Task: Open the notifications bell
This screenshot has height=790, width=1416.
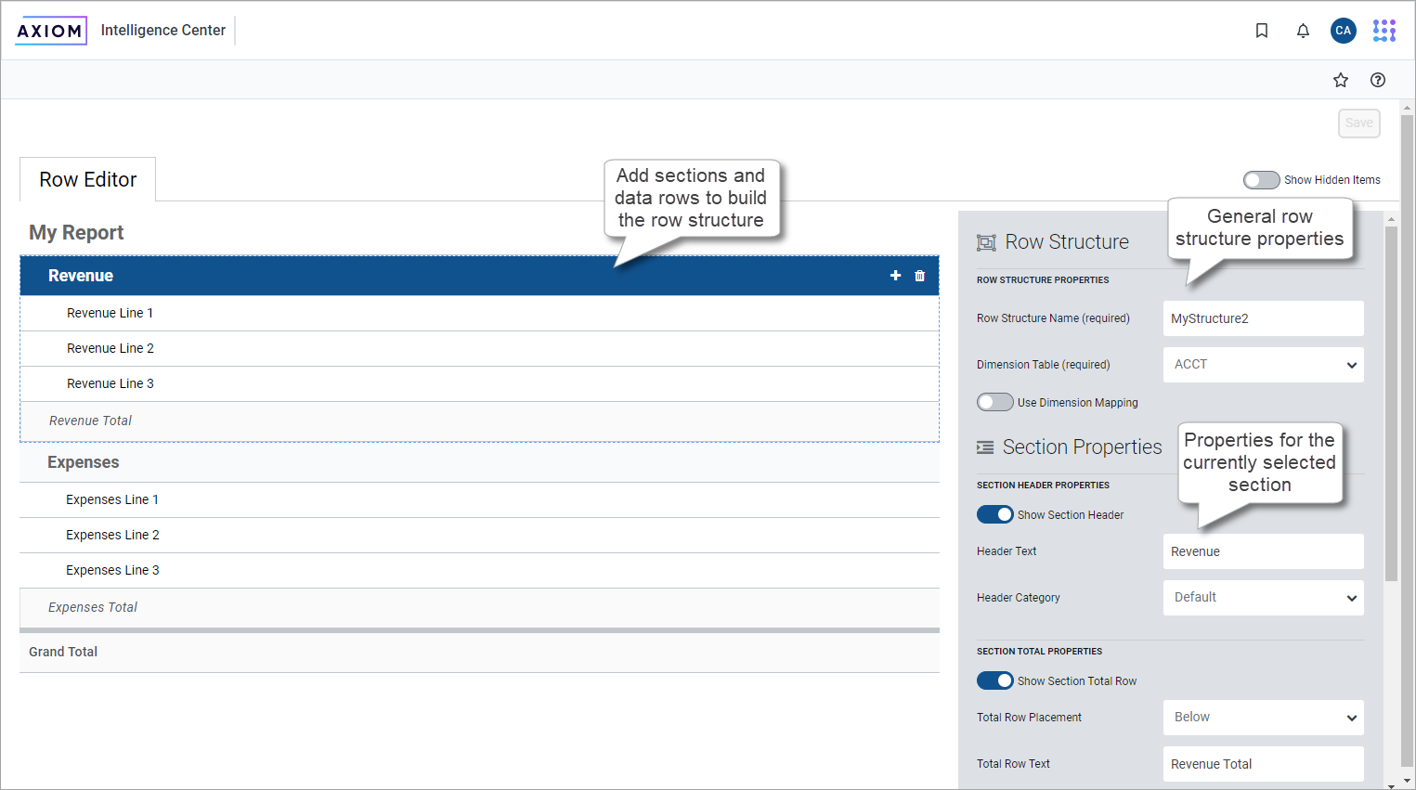Action: pyautogui.click(x=1303, y=31)
